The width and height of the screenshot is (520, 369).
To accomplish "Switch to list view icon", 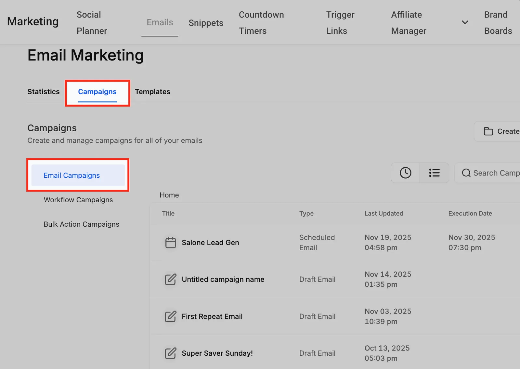I will pos(434,173).
